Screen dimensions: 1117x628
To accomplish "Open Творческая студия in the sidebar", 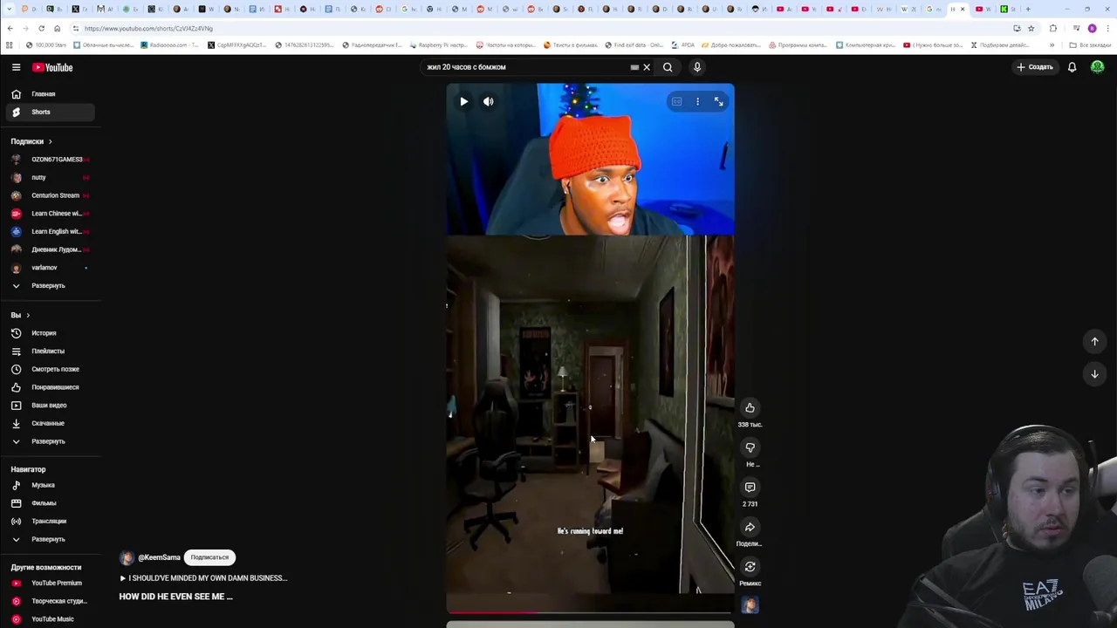I will [x=50, y=601].
